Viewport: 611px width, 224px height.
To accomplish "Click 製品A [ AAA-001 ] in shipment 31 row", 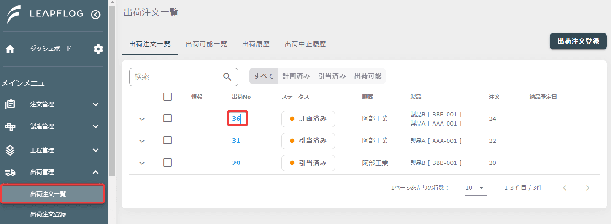I will pos(436,141).
